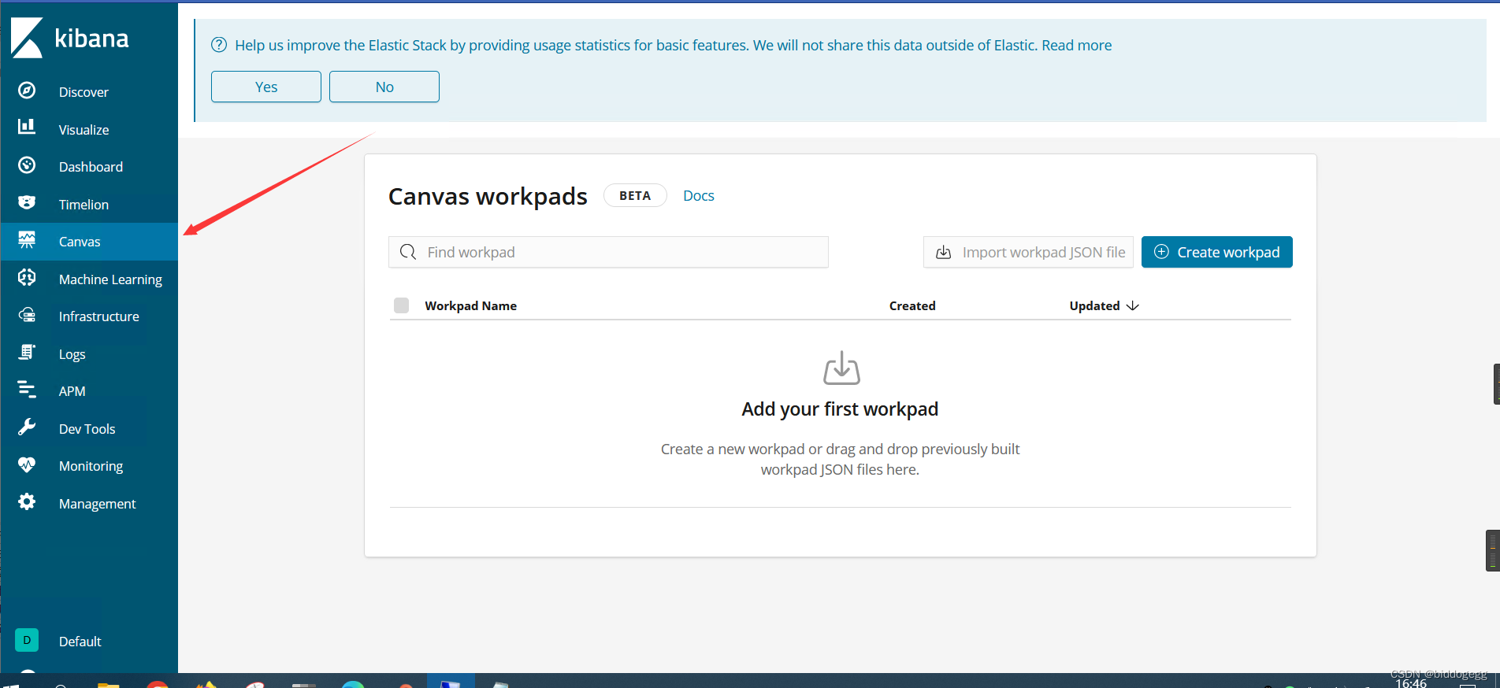This screenshot has width=1500, height=688.
Task: Open the Docs link
Action: 698,195
